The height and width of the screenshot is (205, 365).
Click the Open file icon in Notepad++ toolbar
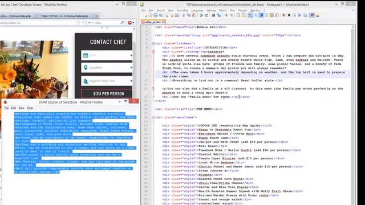[150, 15]
